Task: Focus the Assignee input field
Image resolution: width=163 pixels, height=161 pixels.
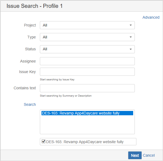Action: [87, 61]
